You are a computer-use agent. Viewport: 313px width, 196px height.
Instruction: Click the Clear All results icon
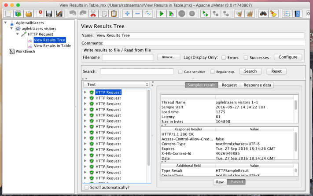(x=250, y=14)
